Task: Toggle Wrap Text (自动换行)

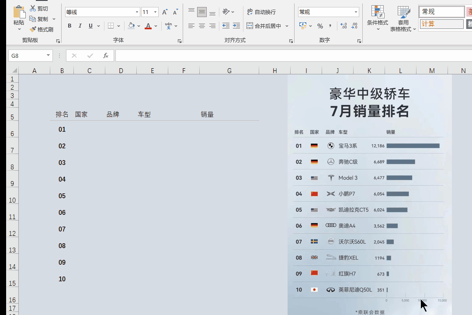Action: [261, 12]
